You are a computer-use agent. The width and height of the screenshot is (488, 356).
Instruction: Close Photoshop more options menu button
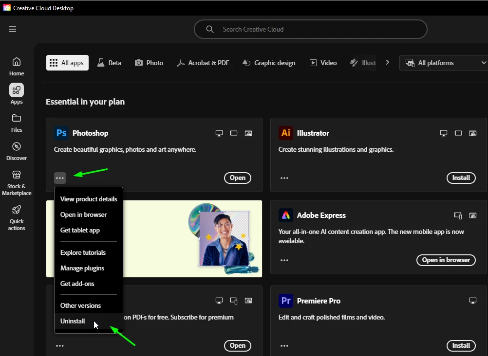click(60, 178)
